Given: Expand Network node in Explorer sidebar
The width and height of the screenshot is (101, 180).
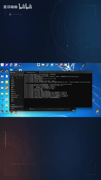Looking at the screenshot, I should pos(11,108).
